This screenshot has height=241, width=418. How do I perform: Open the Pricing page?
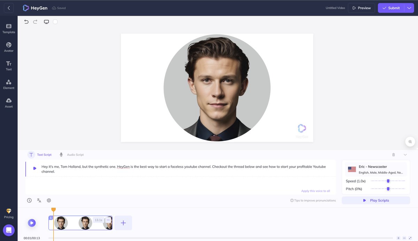[x=9, y=213]
